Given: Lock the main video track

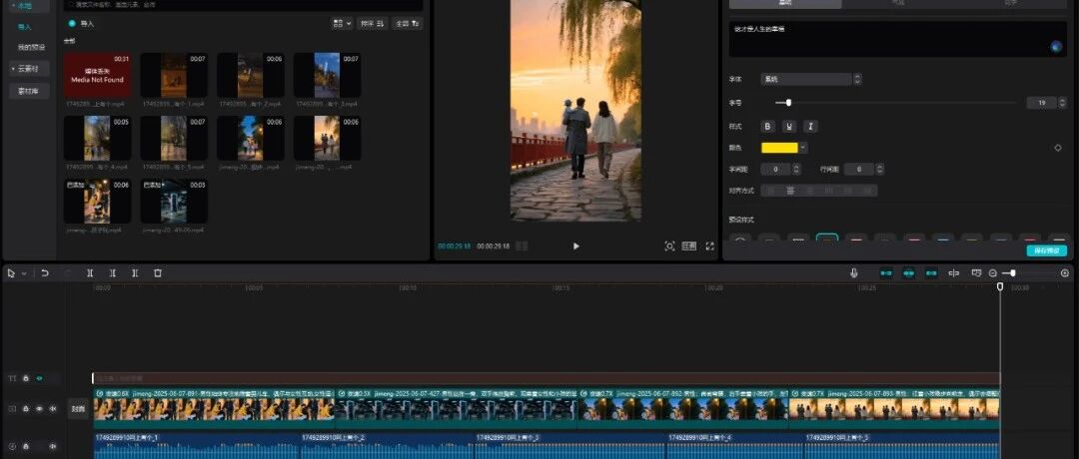Looking at the screenshot, I should [25, 409].
